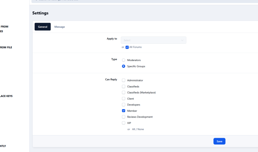258x152 pixels.
Task: Check the Reviews Development checkbox
Action: tap(124, 117)
